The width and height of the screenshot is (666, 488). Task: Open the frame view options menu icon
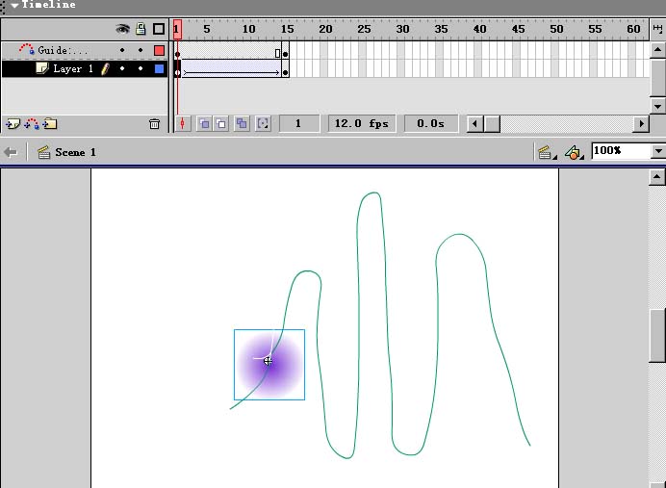(657, 29)
